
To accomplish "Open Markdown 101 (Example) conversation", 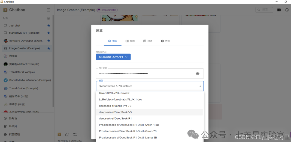I will 27,33.
